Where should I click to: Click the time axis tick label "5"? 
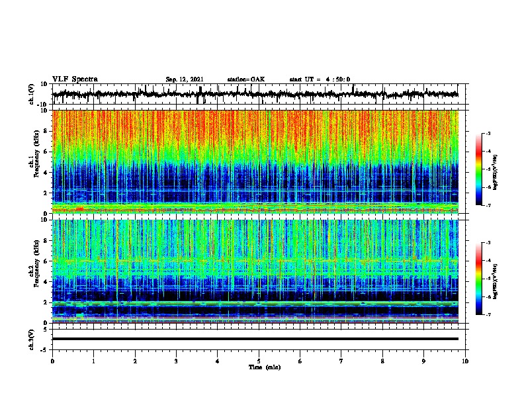point(259,361)
